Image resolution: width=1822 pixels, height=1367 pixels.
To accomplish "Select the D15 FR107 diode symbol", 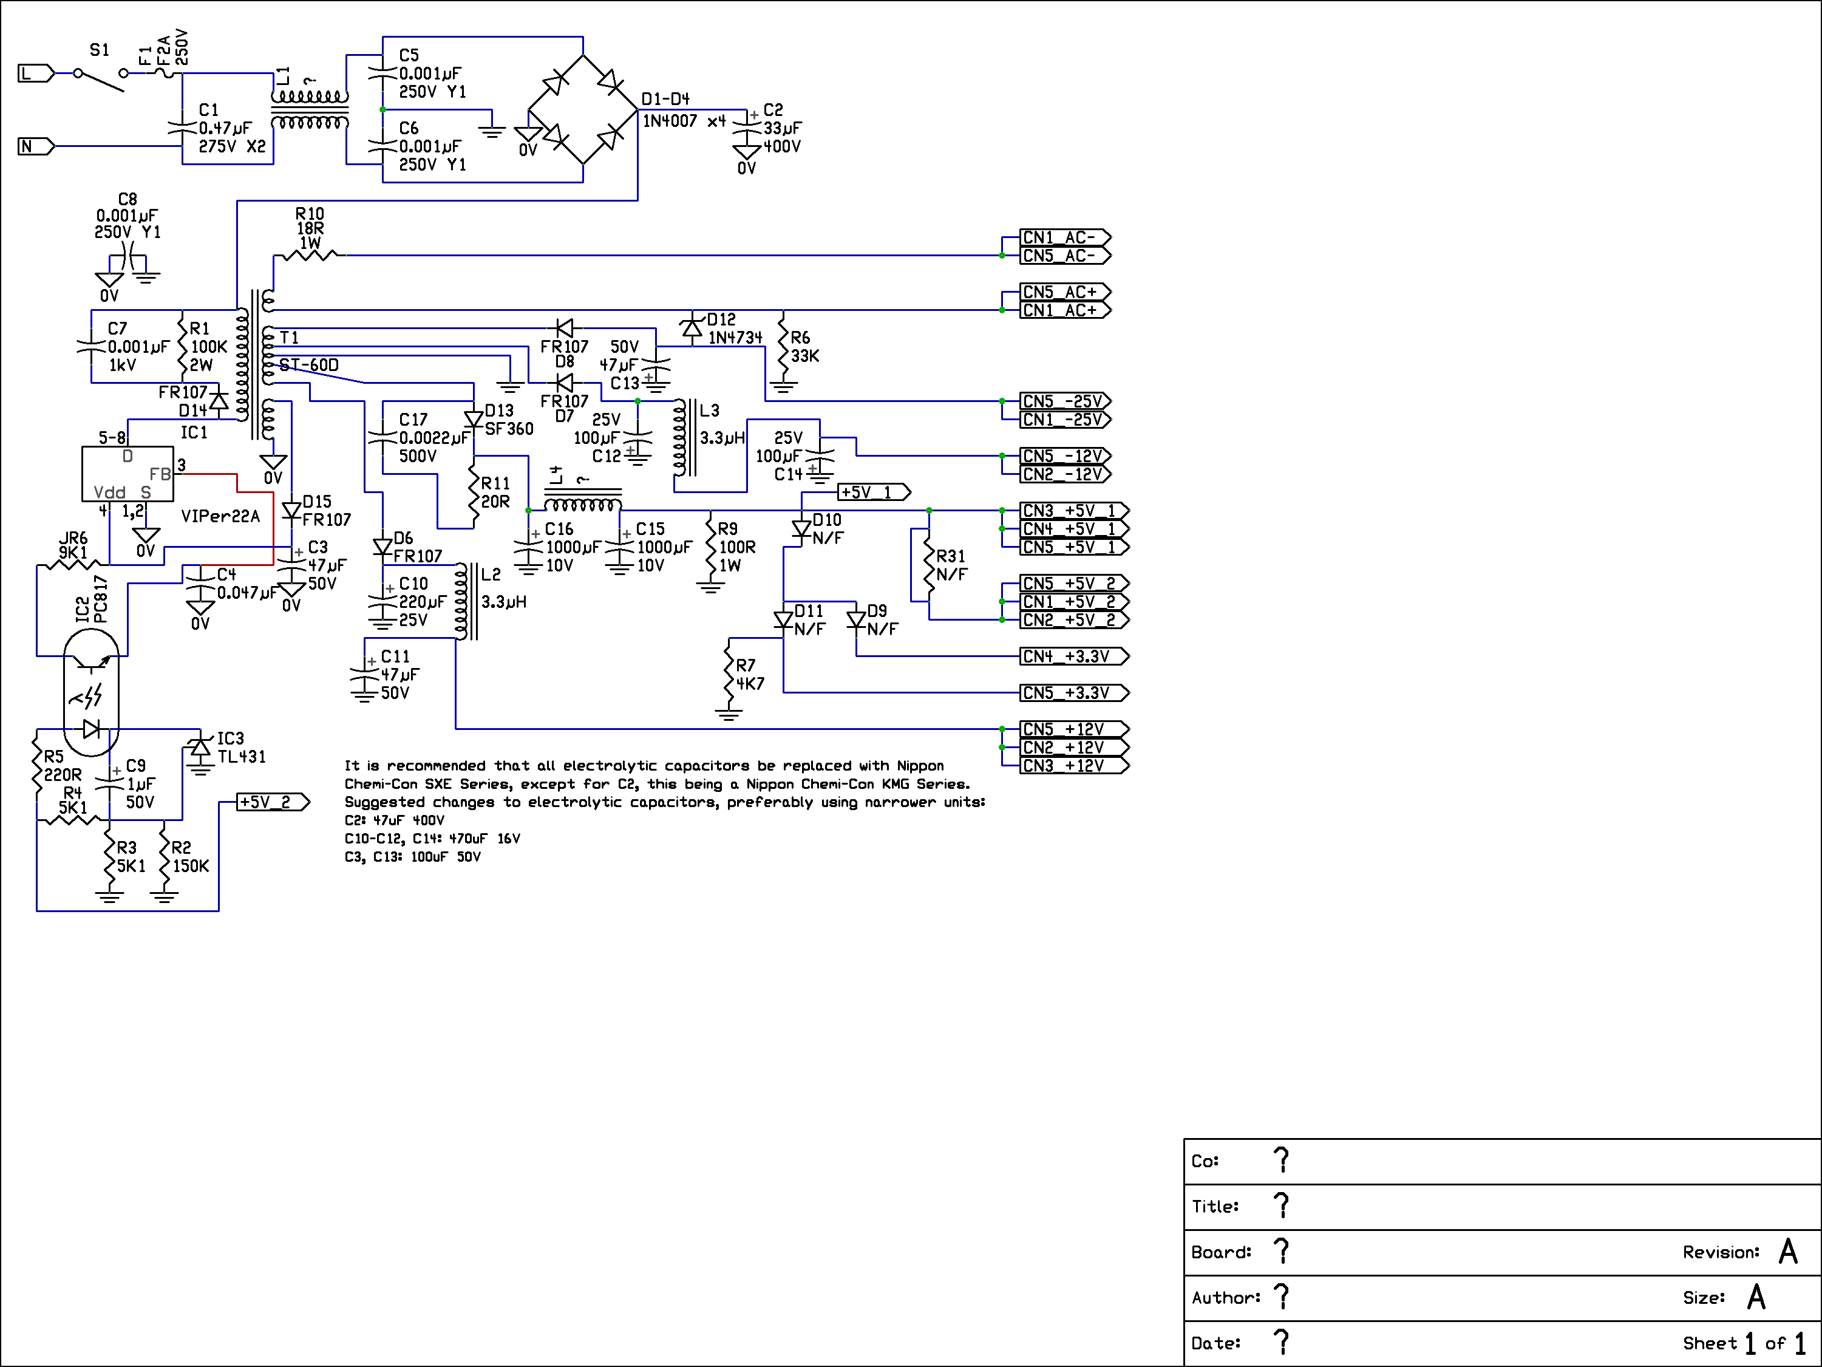I will [x=291, y=511].
